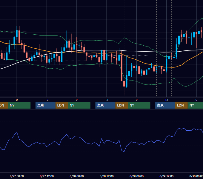The width and height of the screenshot is (203, 179).
Task: Select the second 東京 session block
Action: tap(105, 105)
